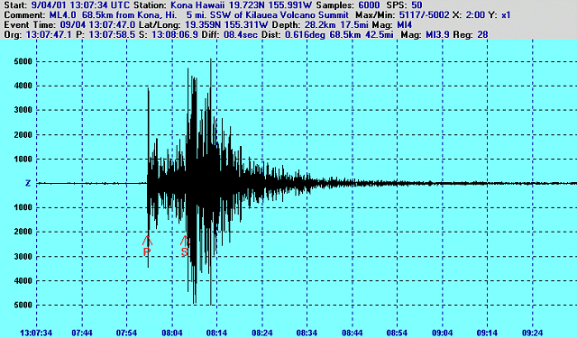Click time axis label 08:24
The width and height of the screenshot is (577, 338).
click(262, 333)
